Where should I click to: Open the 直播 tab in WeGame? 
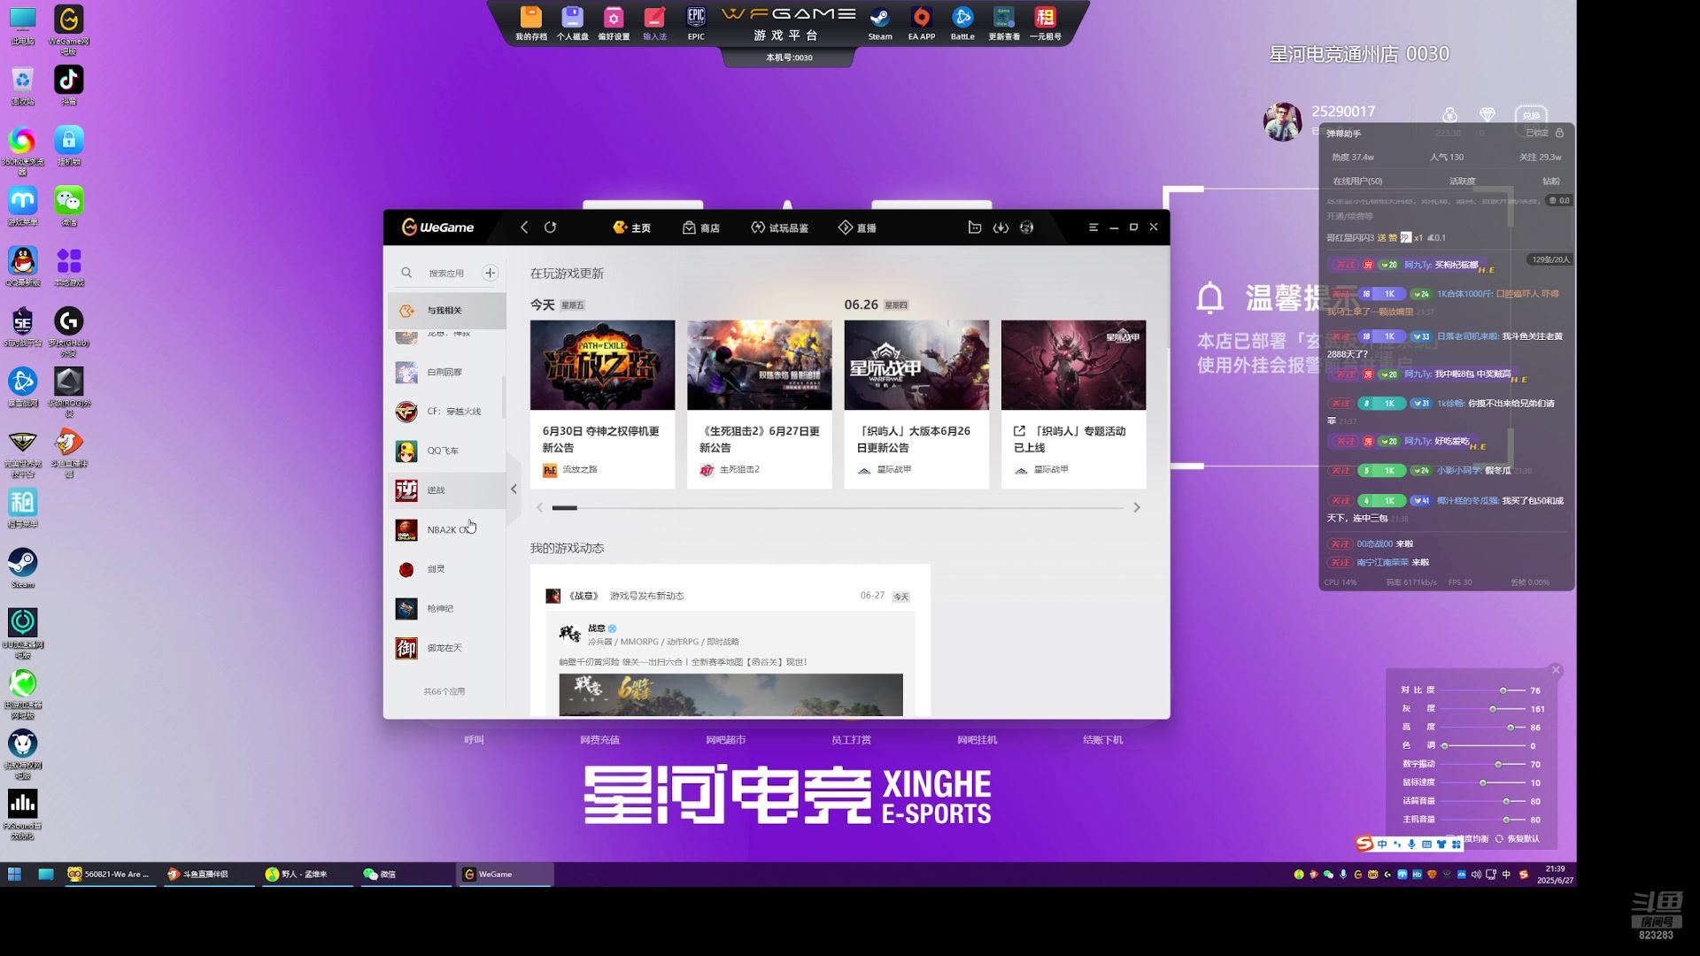(857, 227)
